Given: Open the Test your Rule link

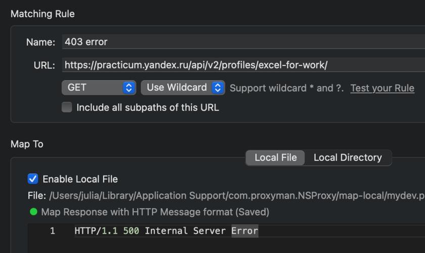Looking at the screenshot, I should coord(382,88).
